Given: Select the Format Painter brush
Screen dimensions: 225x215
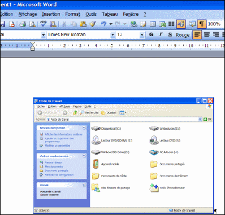Looking at the screenshot, I should [93, 24].
